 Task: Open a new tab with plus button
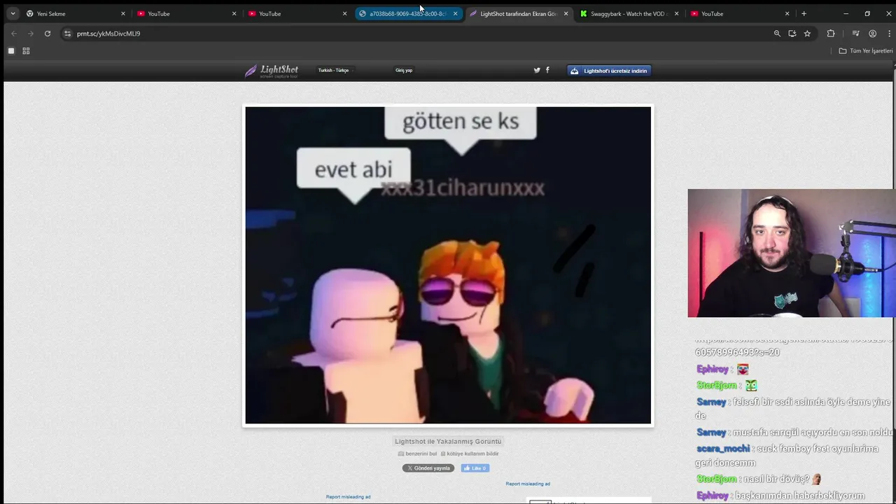click(x=804, y=13)
